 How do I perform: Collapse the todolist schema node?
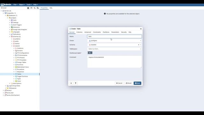12,46
